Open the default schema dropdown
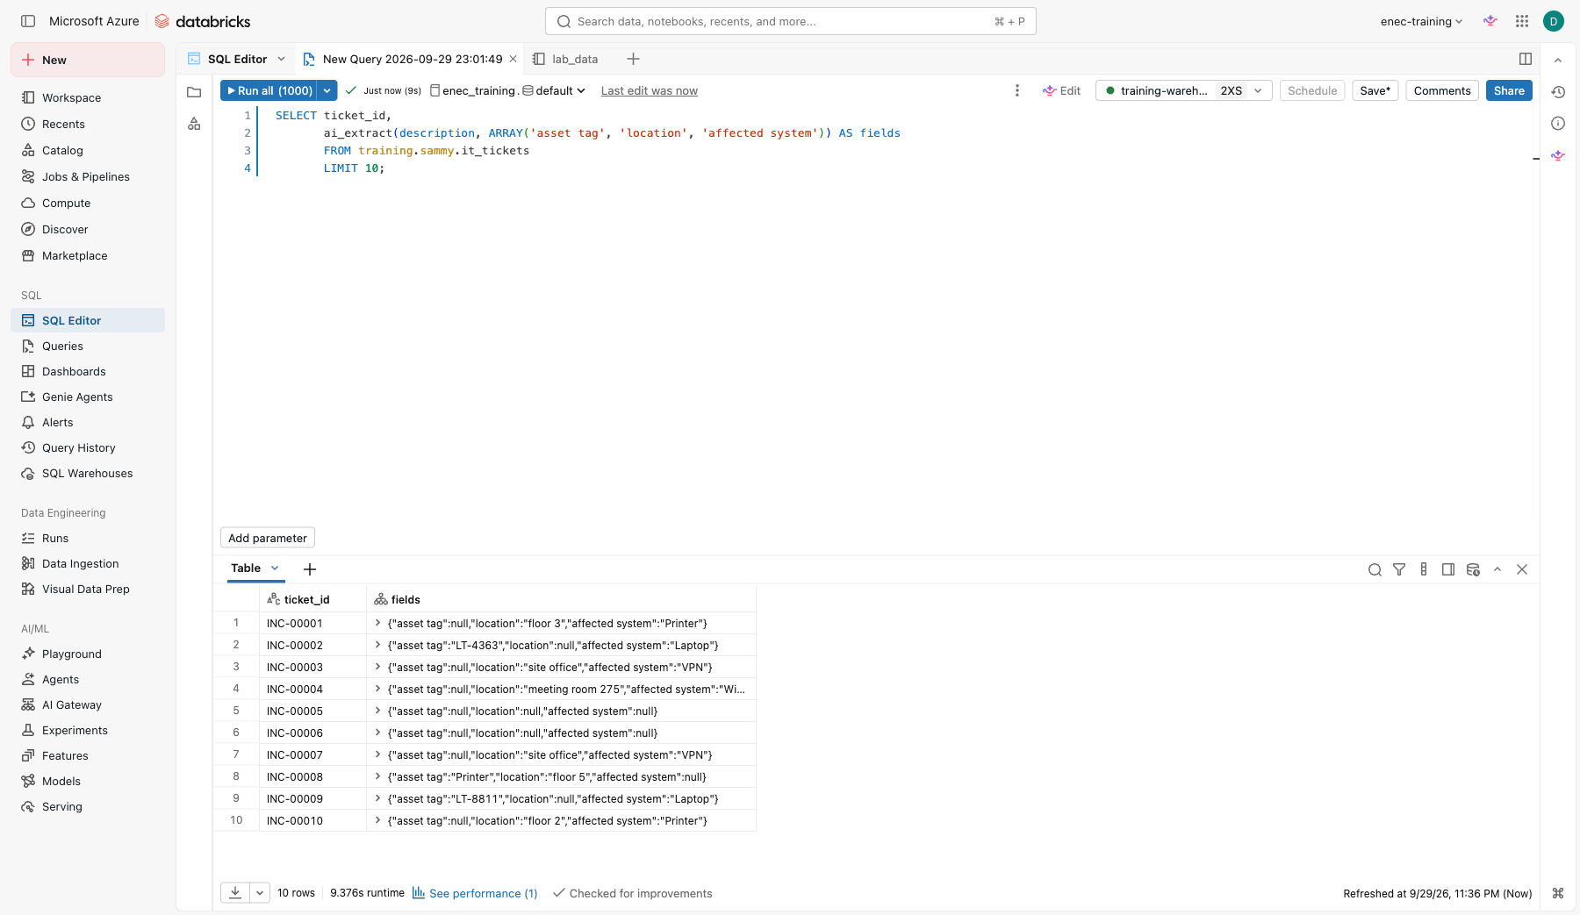 (x=554, y=90)
